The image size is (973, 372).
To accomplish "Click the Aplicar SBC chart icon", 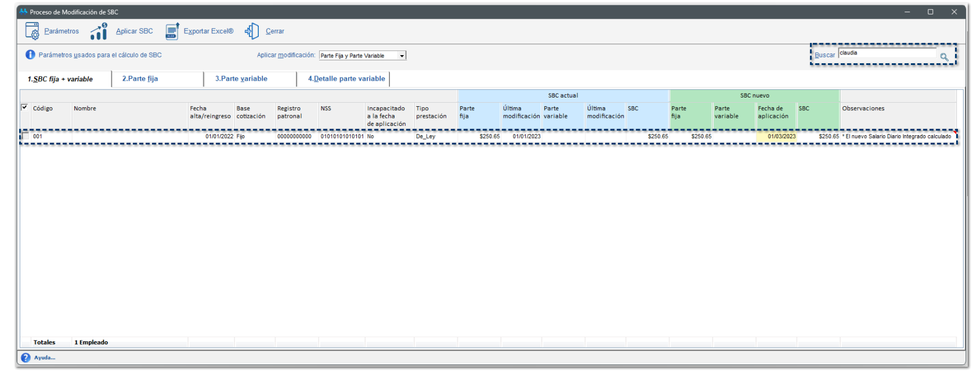I will pyautogui.click(x=99, y=31).
